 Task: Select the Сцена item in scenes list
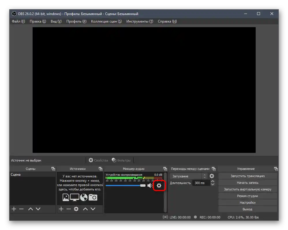[x=16, y=175]
